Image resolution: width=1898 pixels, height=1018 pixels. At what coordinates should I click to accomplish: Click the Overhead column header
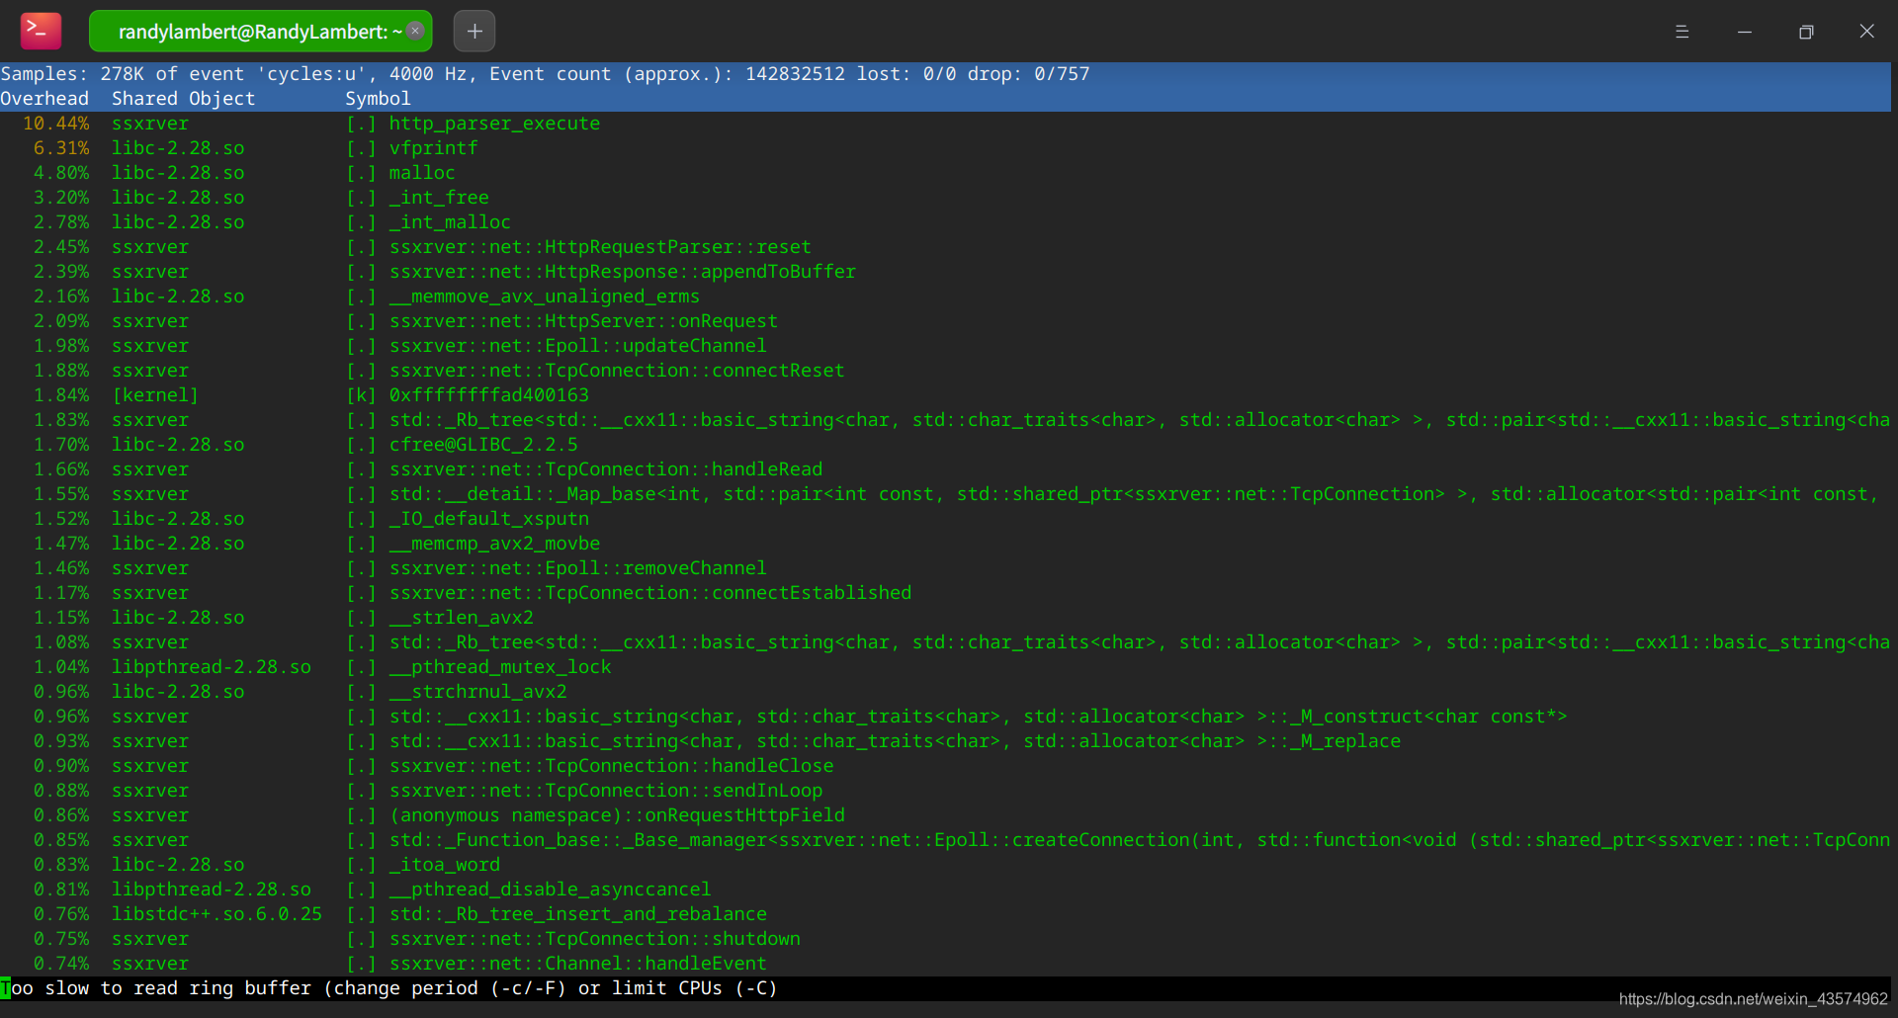point(44,99)
